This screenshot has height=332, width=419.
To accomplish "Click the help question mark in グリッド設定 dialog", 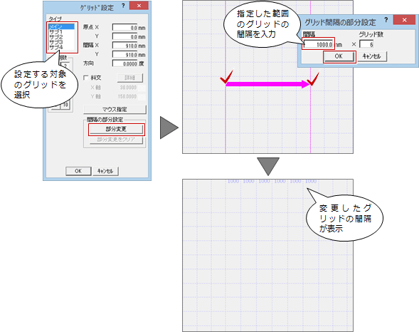I will click(x=123, y=6).
